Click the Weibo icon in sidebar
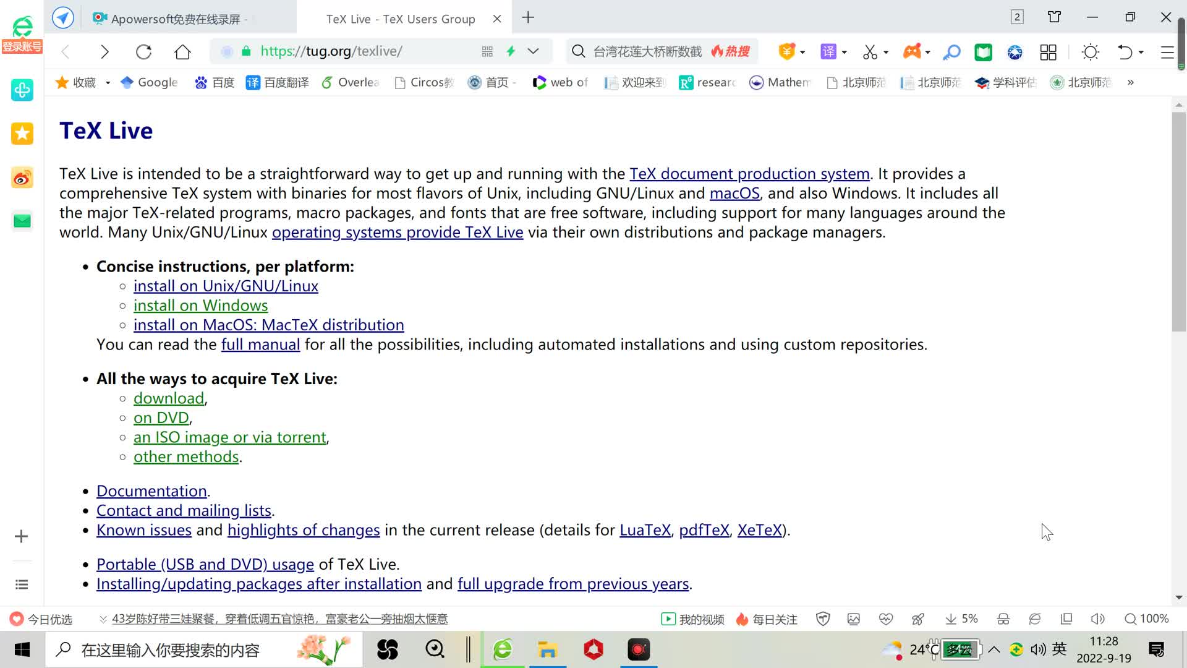This screenshot has height=668, width=1187. (x=22, y=178)
